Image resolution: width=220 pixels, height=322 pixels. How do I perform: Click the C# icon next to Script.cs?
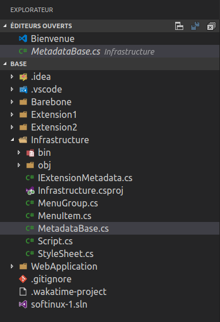(x=30, y=241)
